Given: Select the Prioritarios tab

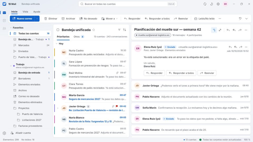Looking at the screenshot, I should pos(63,37).
